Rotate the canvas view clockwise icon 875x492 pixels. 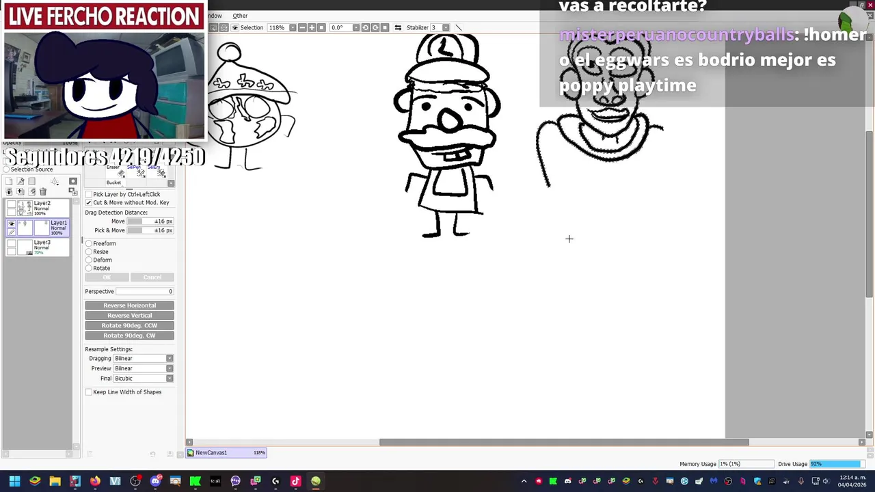coord(375,27)
